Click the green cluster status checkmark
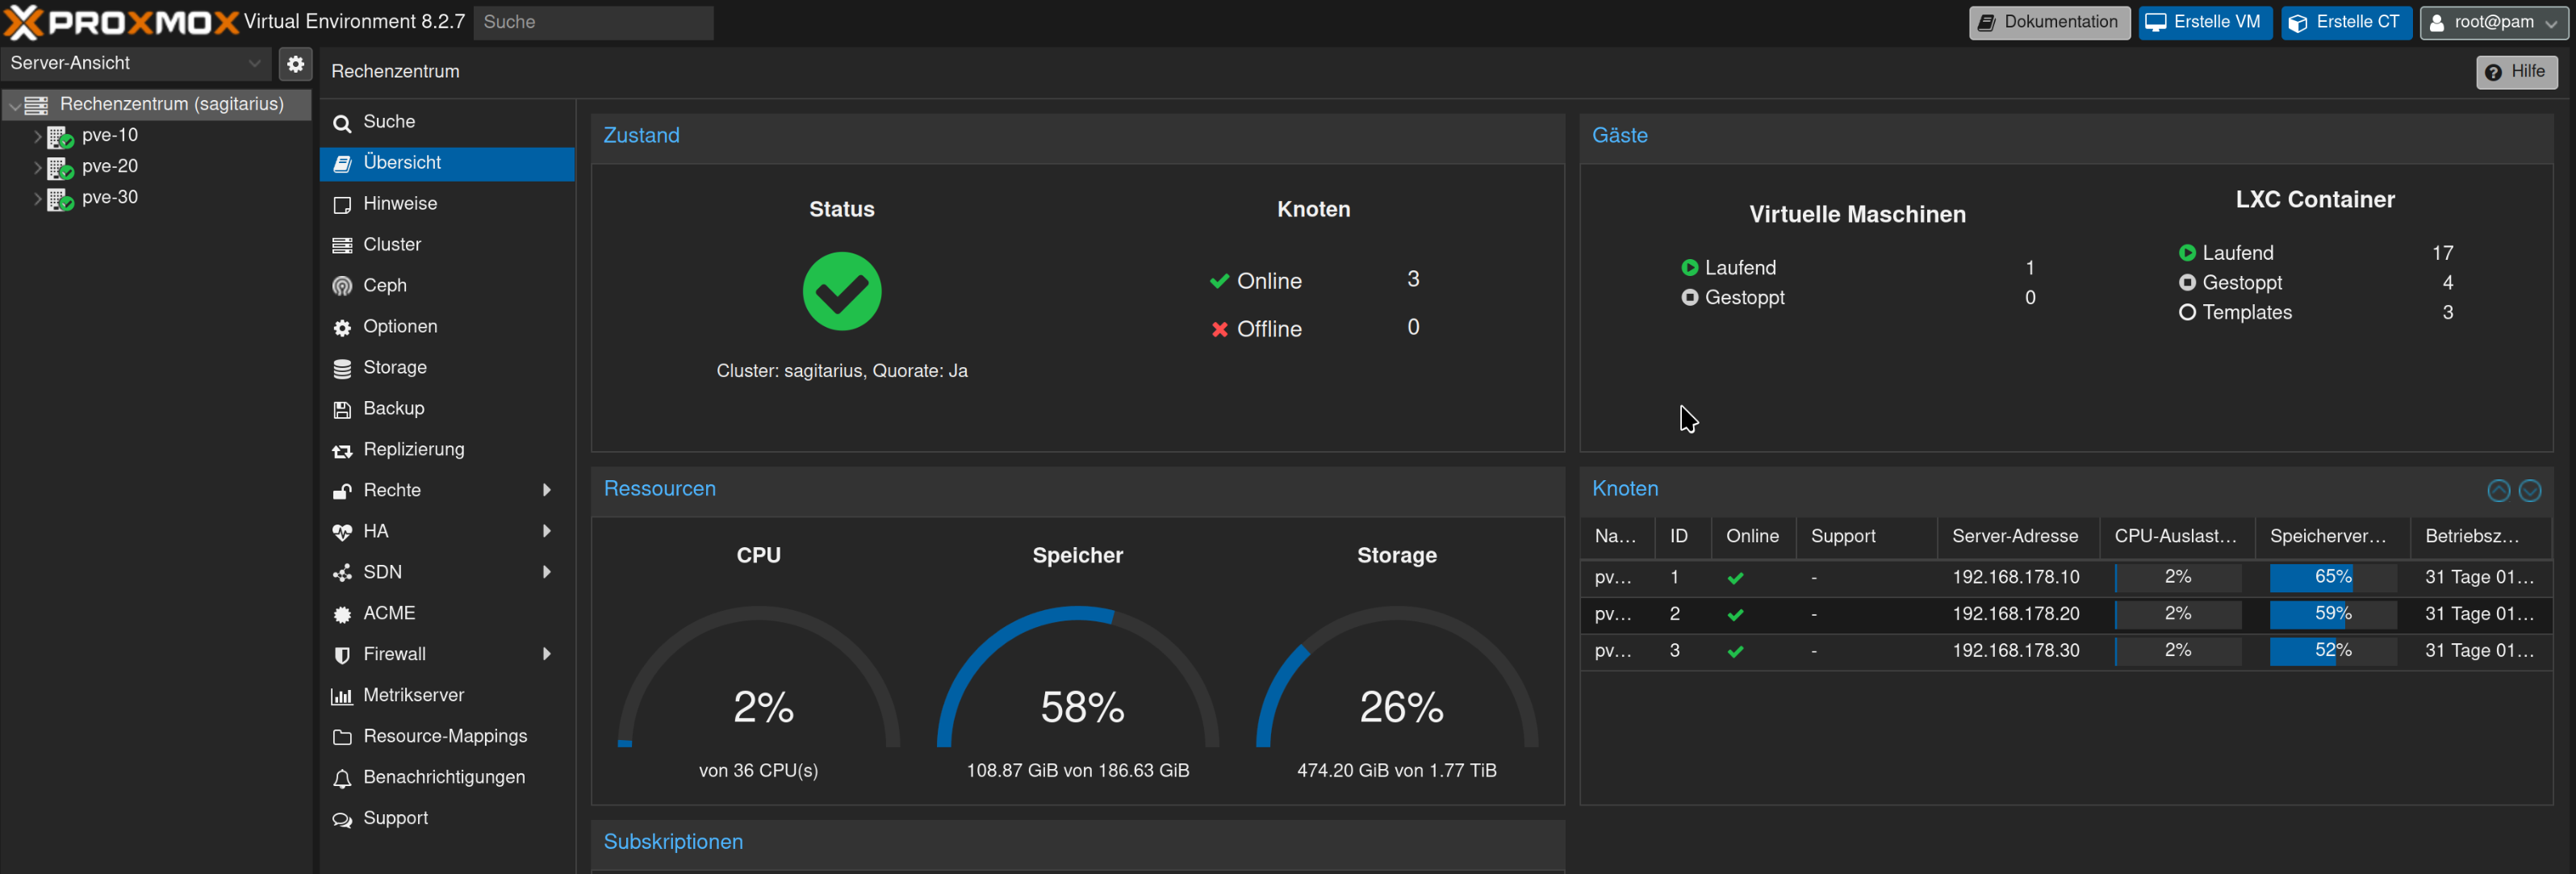Screen dimensions: 2576x874 [842, 291]
